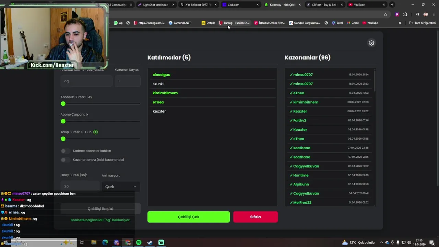Viewport: 439px width, 247px height.
Task: Open the giveaway settings gear icon
Action: click(x=371, y=43)
